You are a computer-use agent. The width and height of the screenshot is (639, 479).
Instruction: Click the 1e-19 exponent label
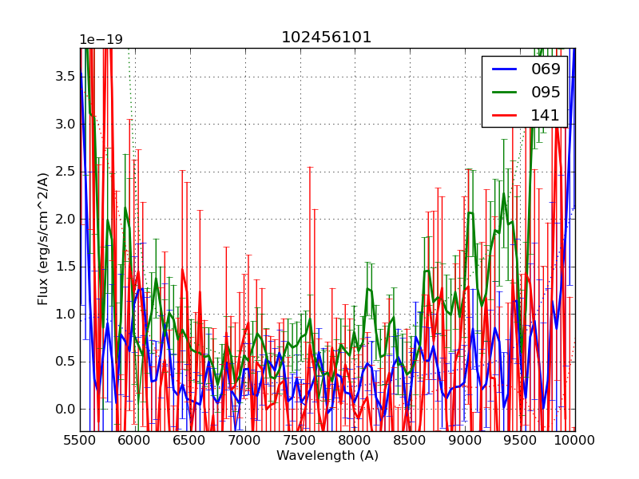(x=101, y=40)
